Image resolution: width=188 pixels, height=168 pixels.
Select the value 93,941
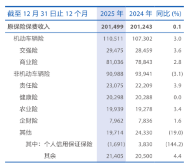pyautogui.click(x=144, y=74)
